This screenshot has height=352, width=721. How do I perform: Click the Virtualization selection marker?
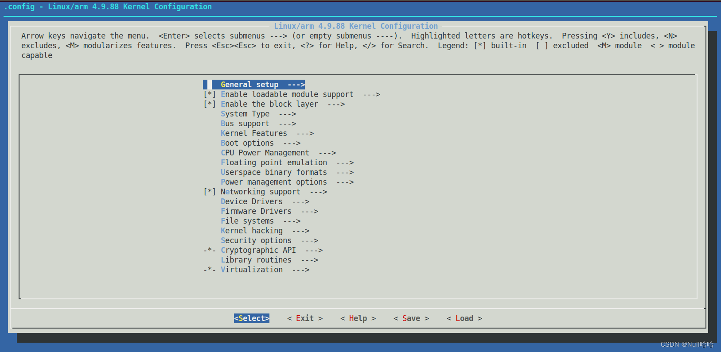pos(210,270)
